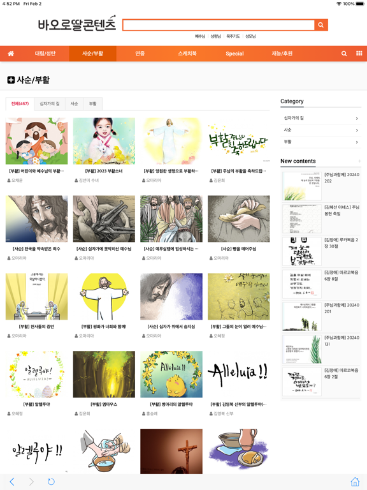
Task: Open the 연중 menu
Action: tap(140, 54)
